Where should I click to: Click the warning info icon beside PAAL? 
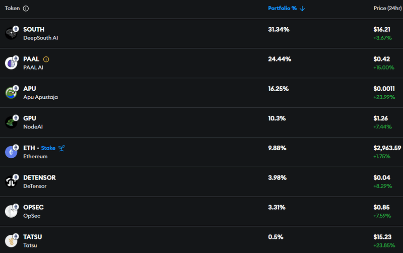pos(46,59)
